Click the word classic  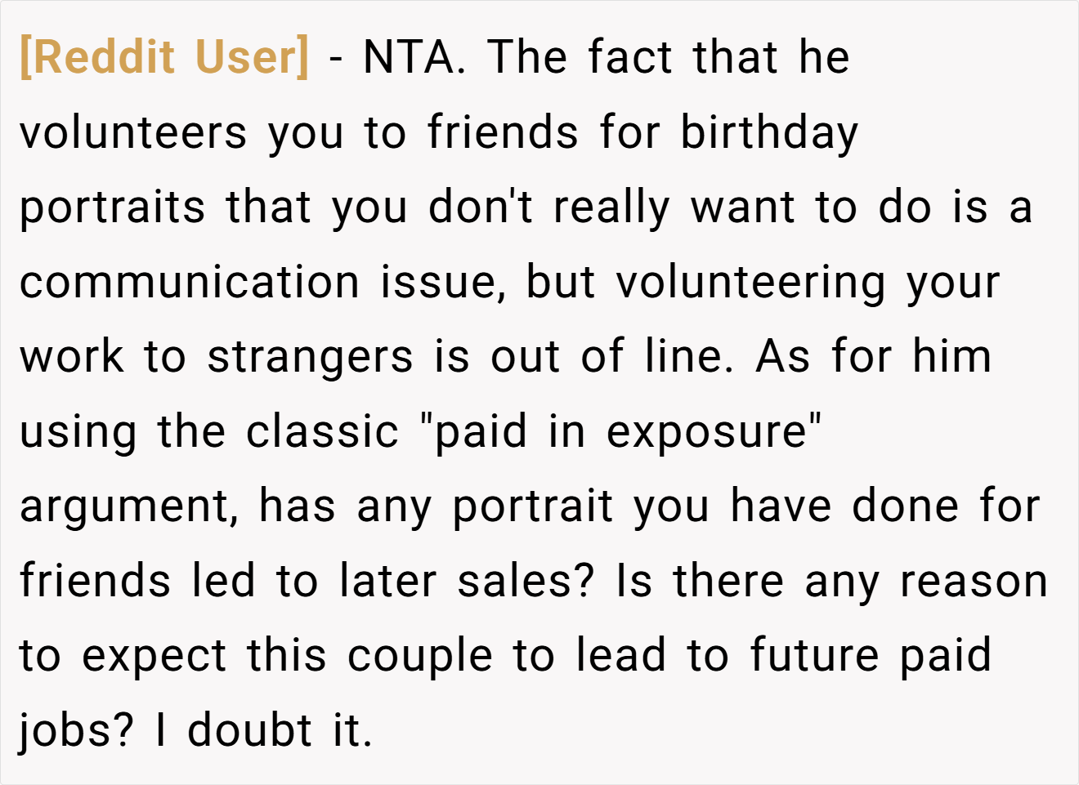pyautogui.click(x=322, y=431)
